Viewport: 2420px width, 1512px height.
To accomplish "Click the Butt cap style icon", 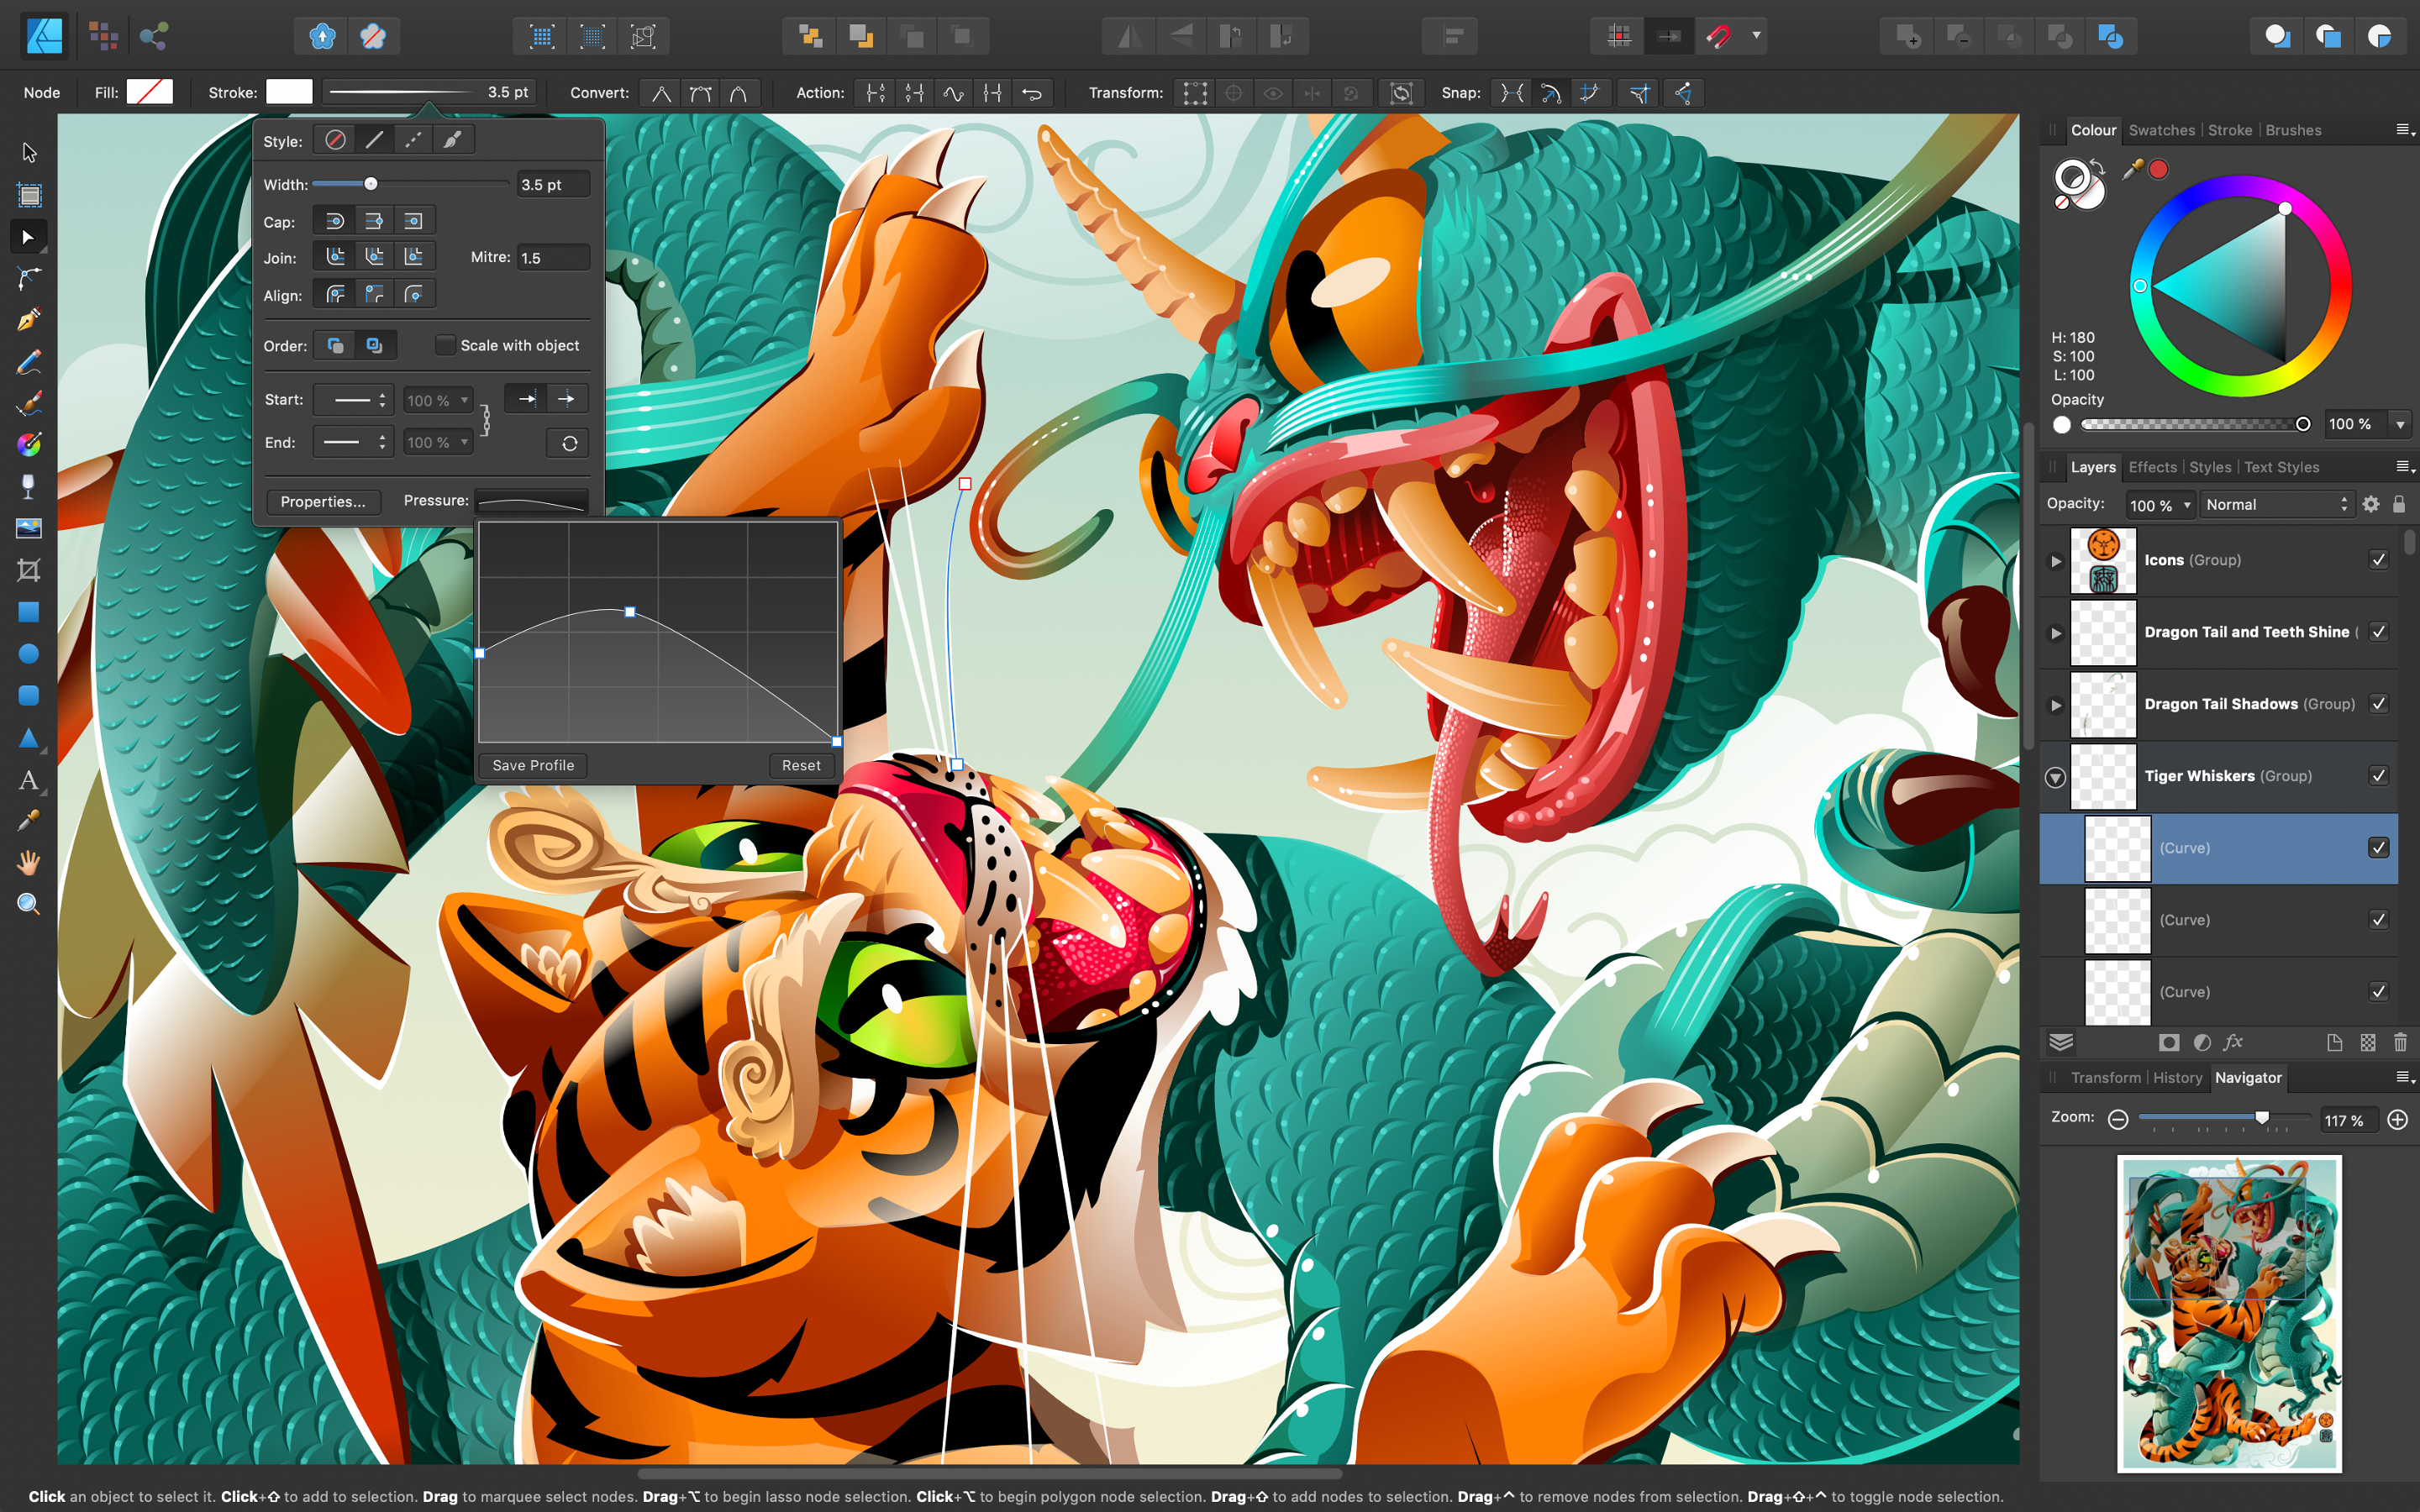I will point(373,221).
